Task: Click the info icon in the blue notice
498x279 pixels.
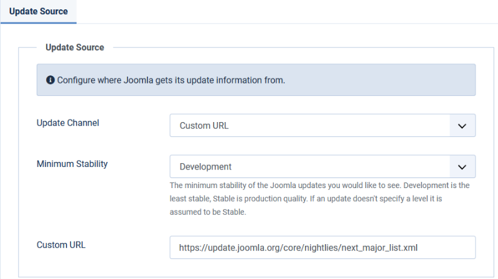Action: pos(50,80)
